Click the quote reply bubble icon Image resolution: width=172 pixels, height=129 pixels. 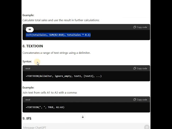[30, 30]
